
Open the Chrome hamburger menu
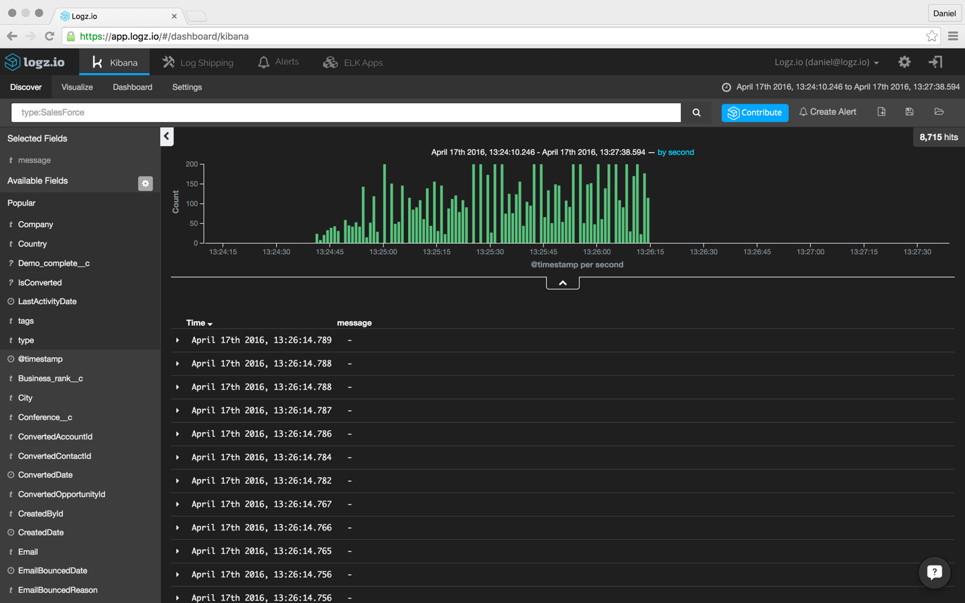click(953, 36)
